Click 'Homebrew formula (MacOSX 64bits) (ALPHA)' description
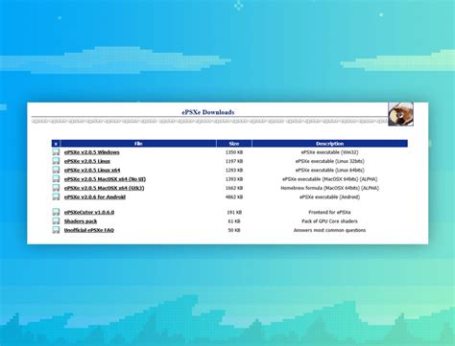 [x=329, y=188]
